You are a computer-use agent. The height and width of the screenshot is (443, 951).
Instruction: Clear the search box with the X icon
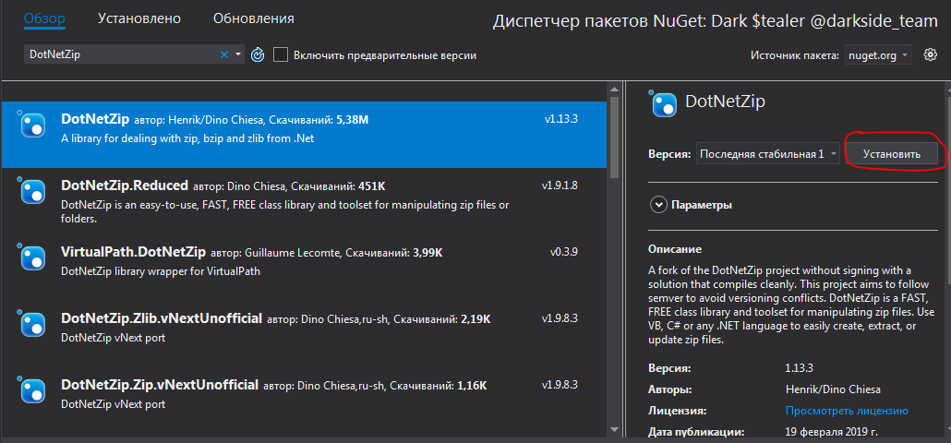point(223,54)
